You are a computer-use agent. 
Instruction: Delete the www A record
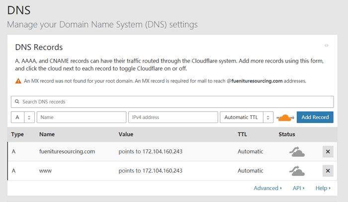point(328,171)
